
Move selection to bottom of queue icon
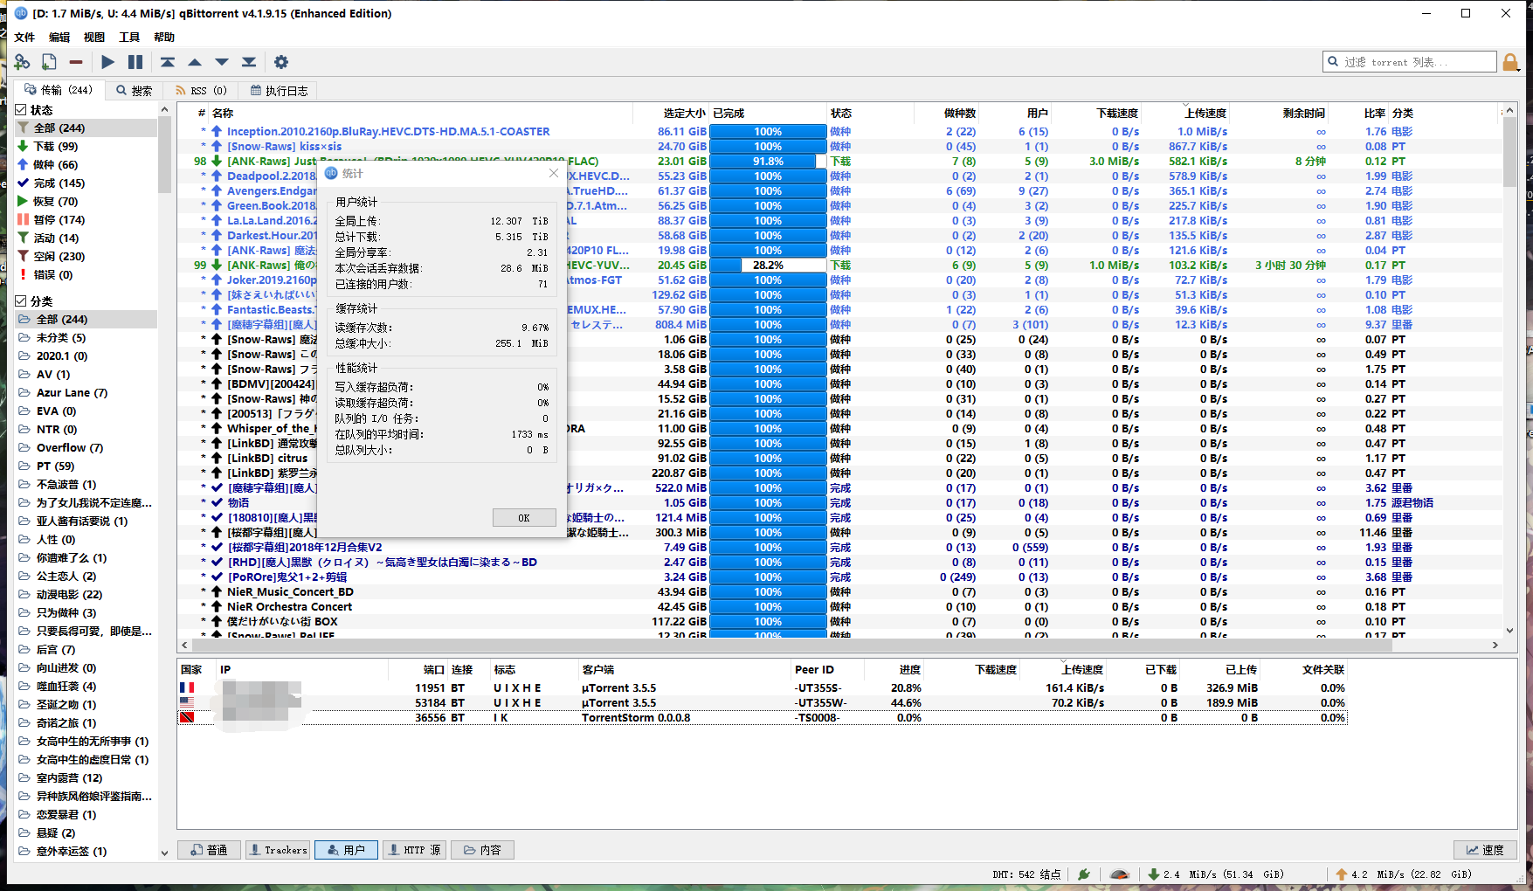click(x=249, y=62)
